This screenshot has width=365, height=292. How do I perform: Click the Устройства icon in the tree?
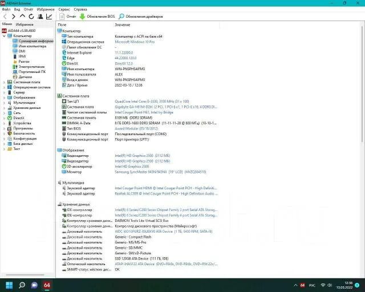point(10,123)
